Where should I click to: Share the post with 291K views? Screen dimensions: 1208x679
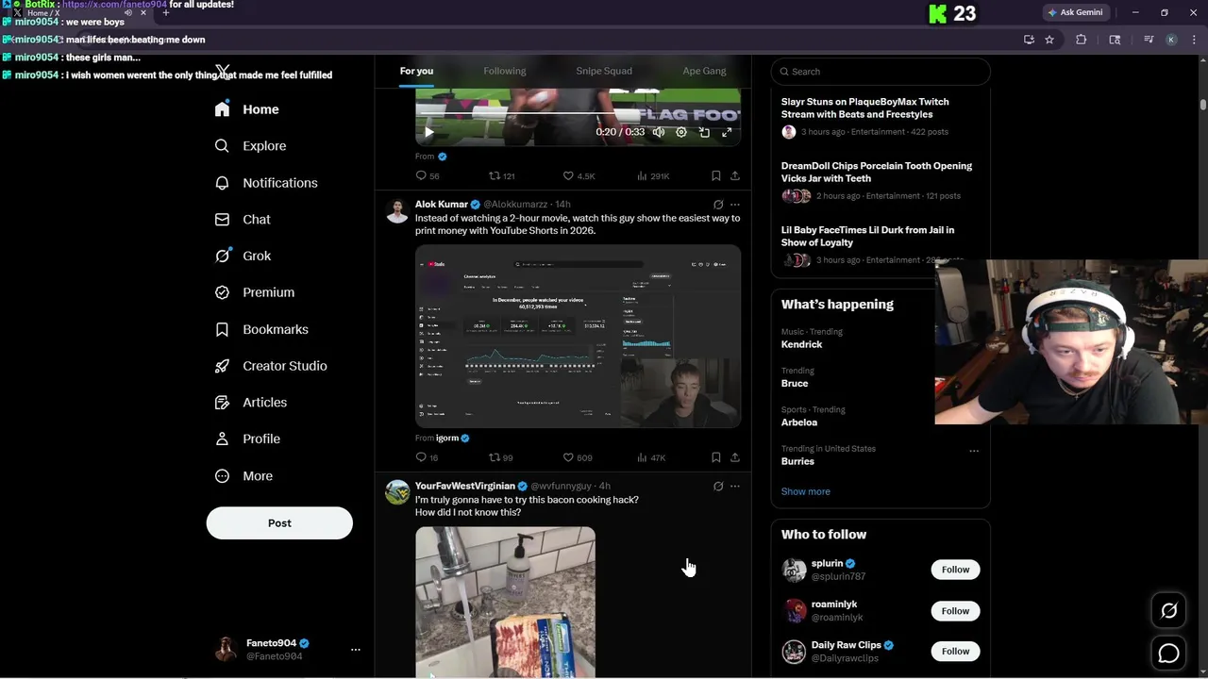(735, 176)
